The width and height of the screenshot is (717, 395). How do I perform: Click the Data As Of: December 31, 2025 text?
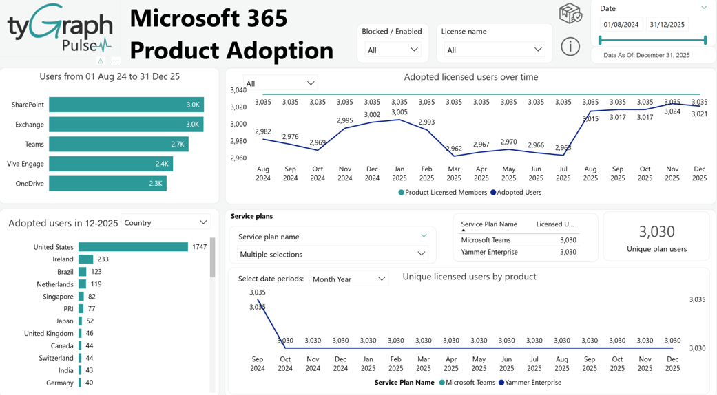click(x=647, y=55)
